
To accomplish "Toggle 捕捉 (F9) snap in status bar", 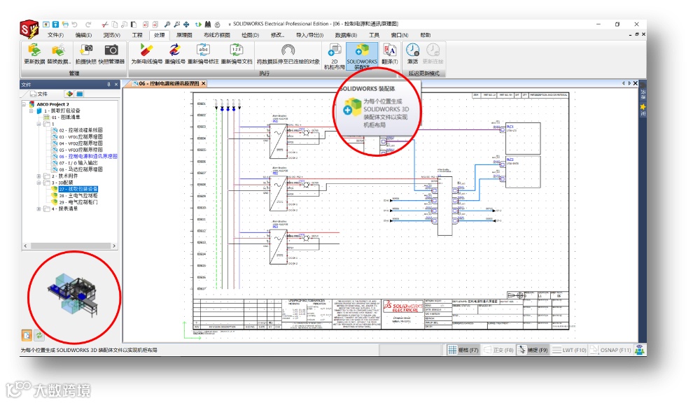I will coord(533,350).
